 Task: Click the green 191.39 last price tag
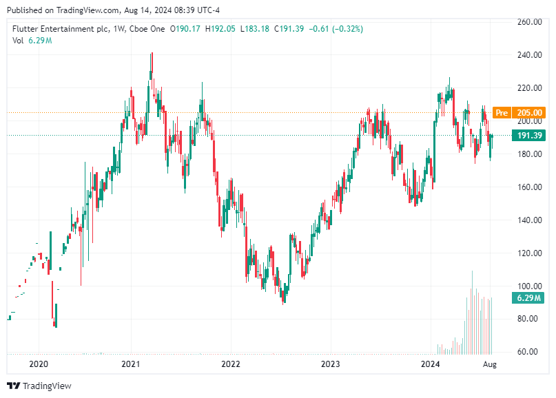point(528,136)
